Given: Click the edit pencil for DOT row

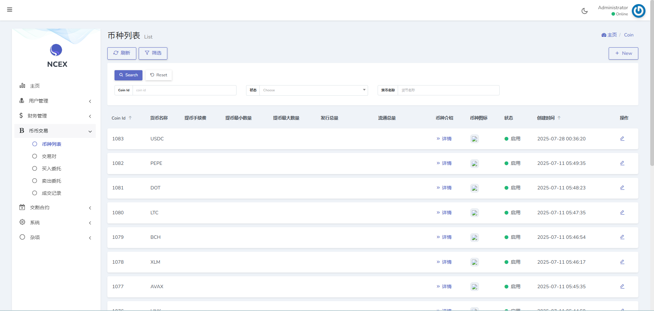Looking at the screenshot, I should click(x=622, y=187).
